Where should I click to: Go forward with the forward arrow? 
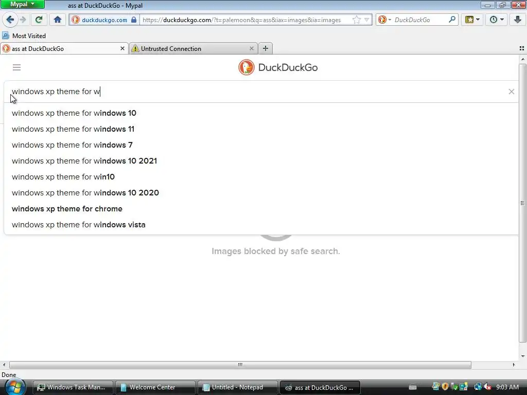coord(23,20)
